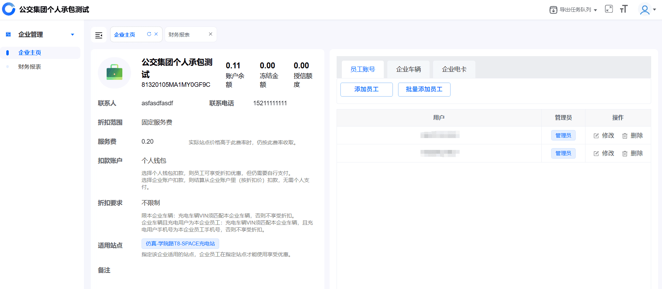
Task: Open the font size adjustment icon
Action: (624, 9)
